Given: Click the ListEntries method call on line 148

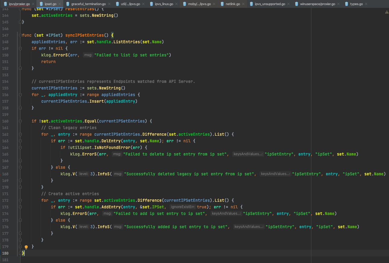Looking at the screenshot, I should pos(127,42).
